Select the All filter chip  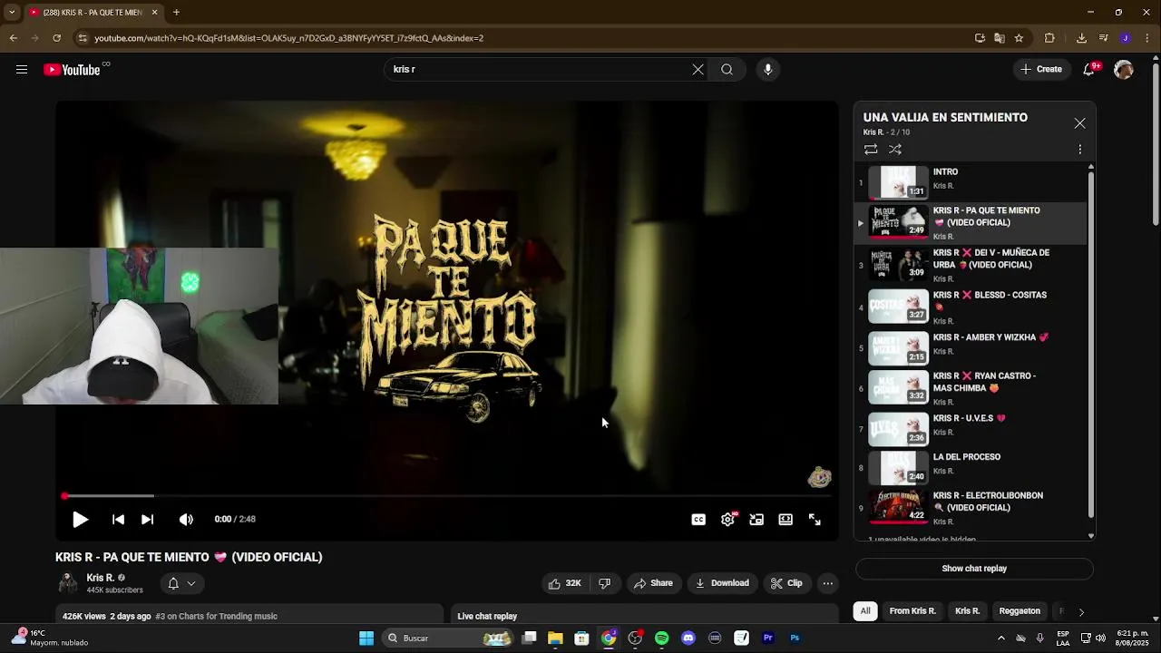pos(865,611)
